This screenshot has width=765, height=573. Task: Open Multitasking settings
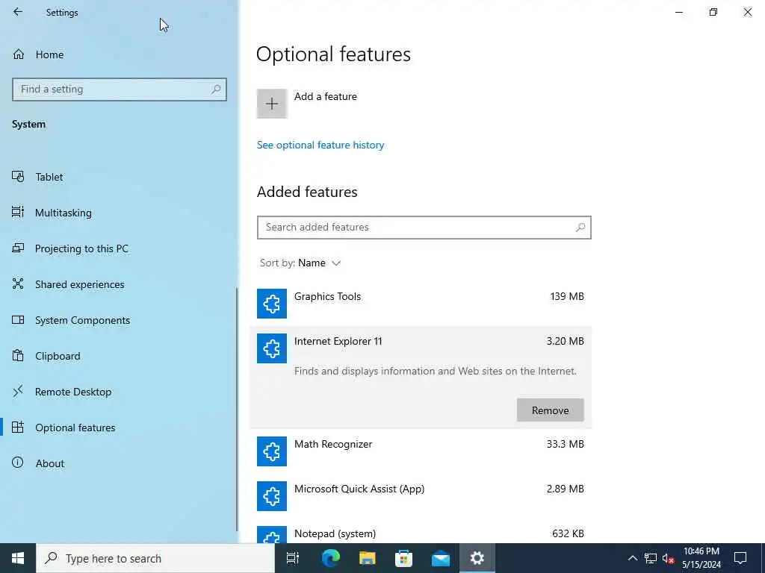coord(119,213)
